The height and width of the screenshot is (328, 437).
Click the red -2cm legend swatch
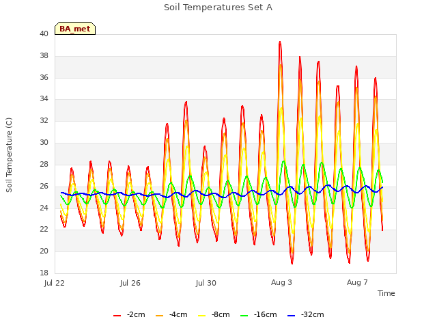[x=117, y=316]
